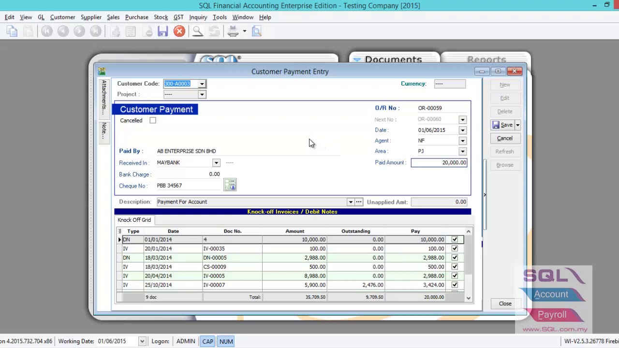619x348 pixels.
Task: Click the Save button
Action: (x=503, y=125)
